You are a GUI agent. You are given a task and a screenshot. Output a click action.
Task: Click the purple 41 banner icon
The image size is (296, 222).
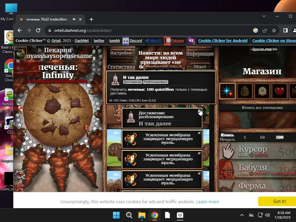tap(191, 41)
